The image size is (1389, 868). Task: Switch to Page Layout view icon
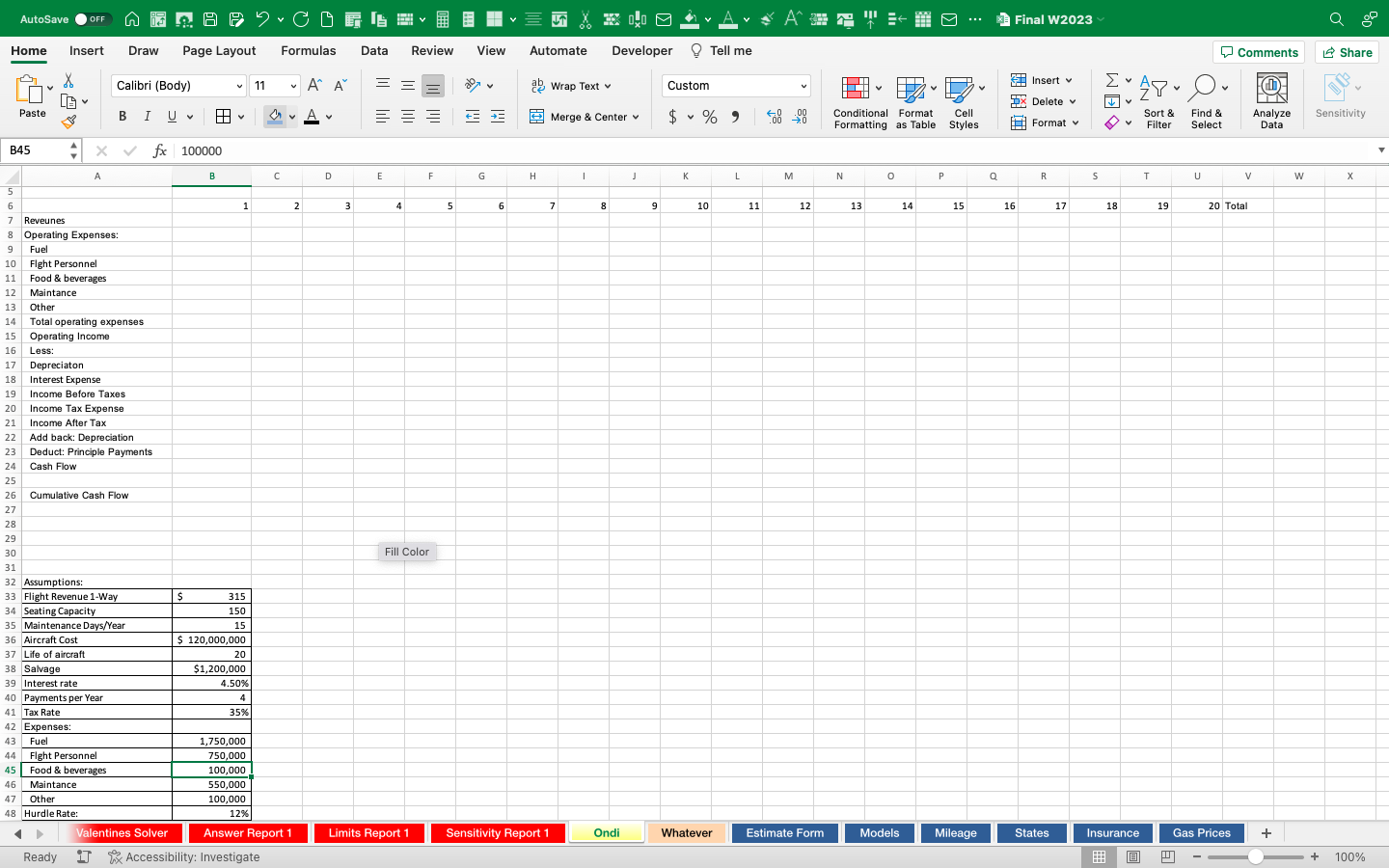coord(1133,856)
